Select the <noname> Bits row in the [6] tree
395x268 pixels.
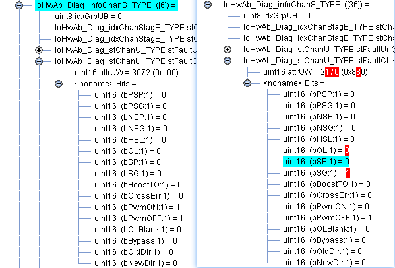click(x=106, y=84)
